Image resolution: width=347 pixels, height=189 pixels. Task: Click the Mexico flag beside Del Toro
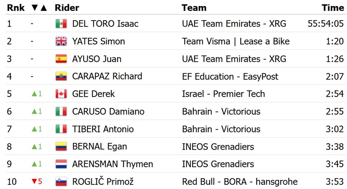pyautogui.click(x=61, y=24)
